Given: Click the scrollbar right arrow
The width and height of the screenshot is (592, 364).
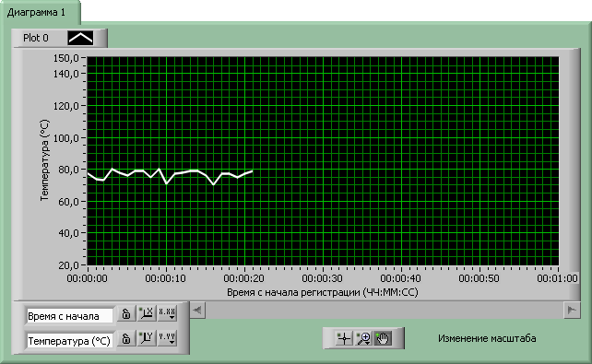Looking at the screenshot, I should (572, 311).
